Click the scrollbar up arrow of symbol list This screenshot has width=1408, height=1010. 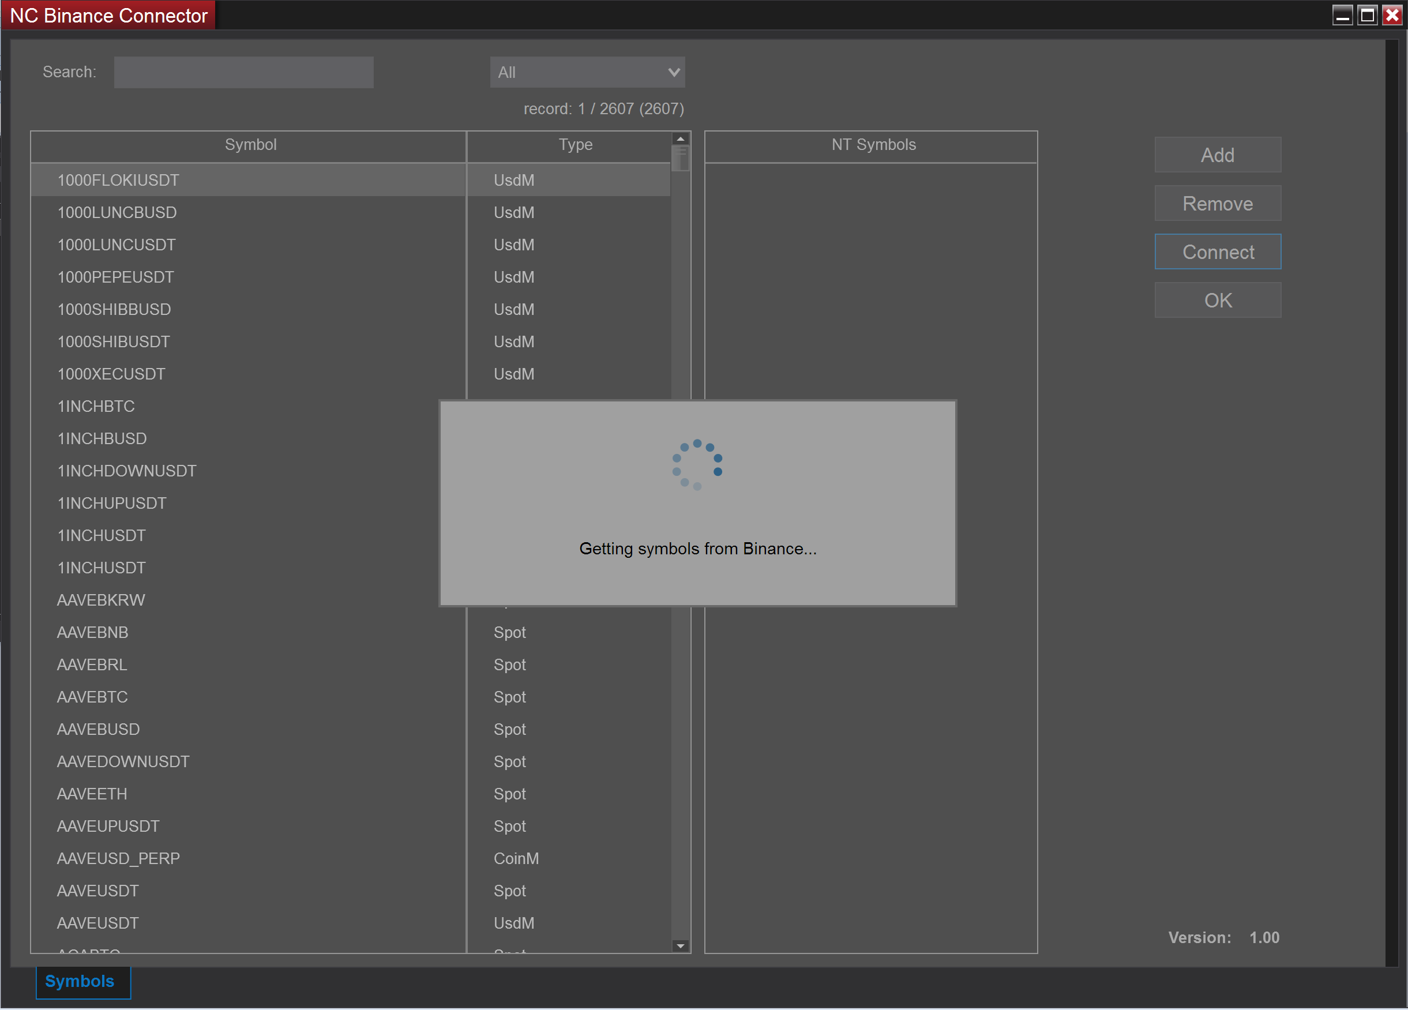[681, 138]
